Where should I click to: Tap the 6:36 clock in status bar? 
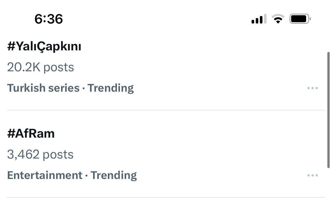tap(49, 19)
